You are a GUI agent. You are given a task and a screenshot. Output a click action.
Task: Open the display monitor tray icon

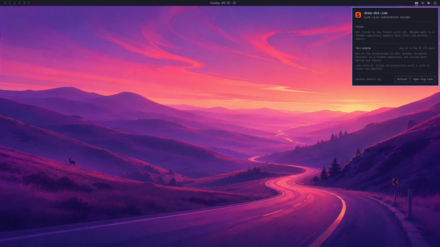click(435, 3)
